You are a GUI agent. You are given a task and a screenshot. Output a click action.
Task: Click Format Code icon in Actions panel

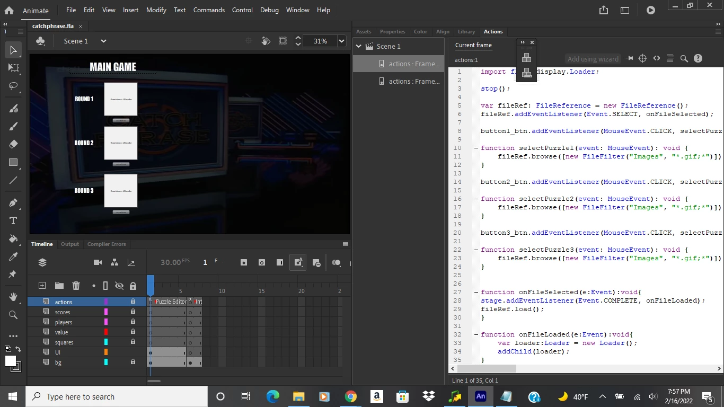[670, 59]
